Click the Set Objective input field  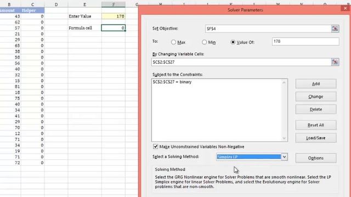pos(268,28)
